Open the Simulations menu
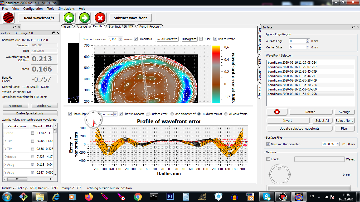Screen dimensions: 360x202 pyautogui.click(x=66, y=9)
